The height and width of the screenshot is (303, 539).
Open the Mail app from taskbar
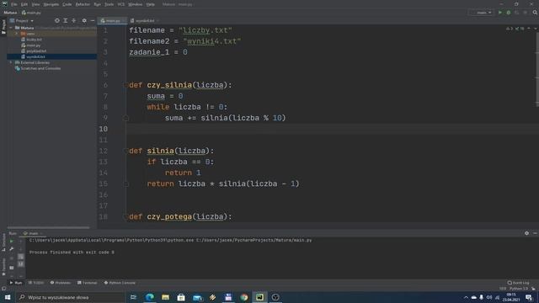coord(197,297)
